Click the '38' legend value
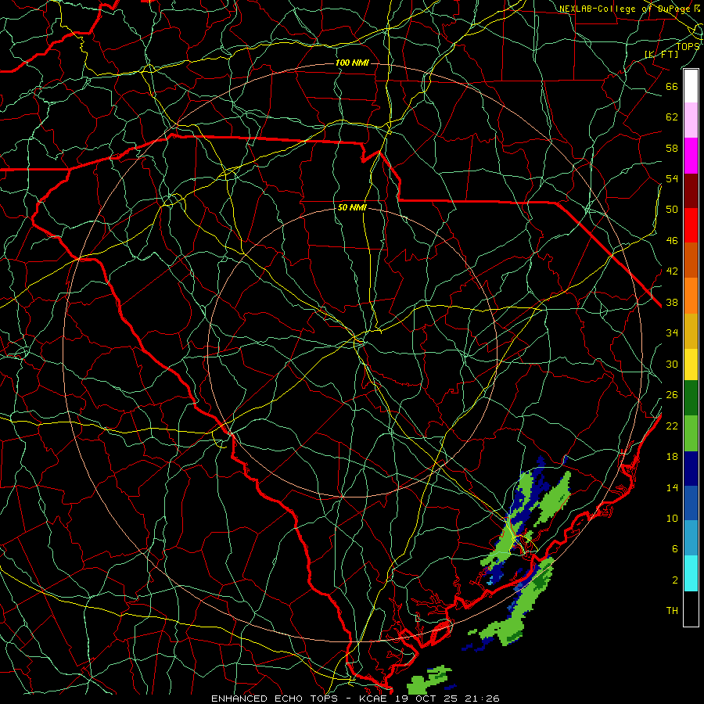This screenshot has height=704, width=704. 672,302
